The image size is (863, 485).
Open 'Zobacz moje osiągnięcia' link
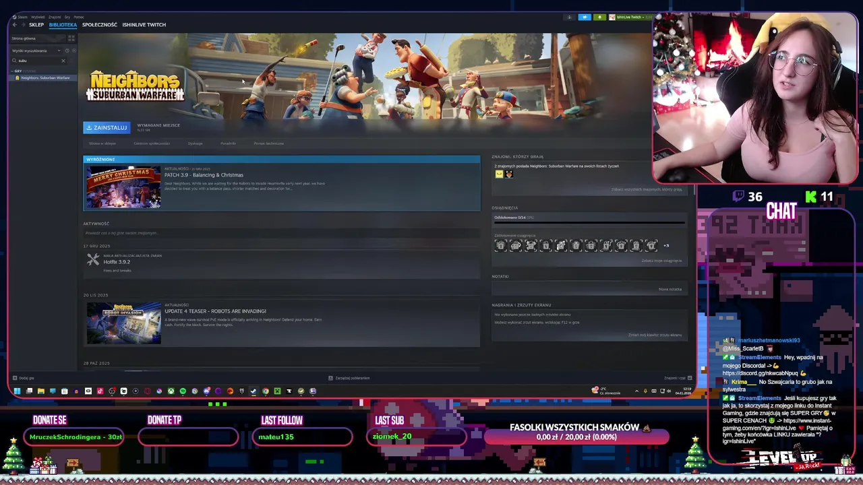click(x=661, y=261)
